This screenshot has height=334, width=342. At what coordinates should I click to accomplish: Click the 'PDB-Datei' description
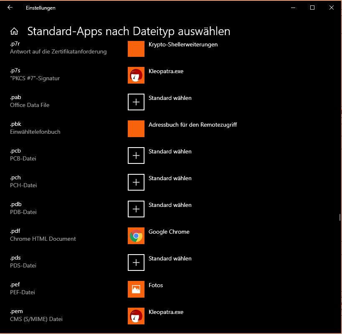[23, 212]
